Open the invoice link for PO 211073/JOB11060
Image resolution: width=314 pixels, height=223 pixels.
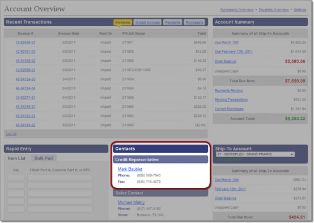click(26, 70)
